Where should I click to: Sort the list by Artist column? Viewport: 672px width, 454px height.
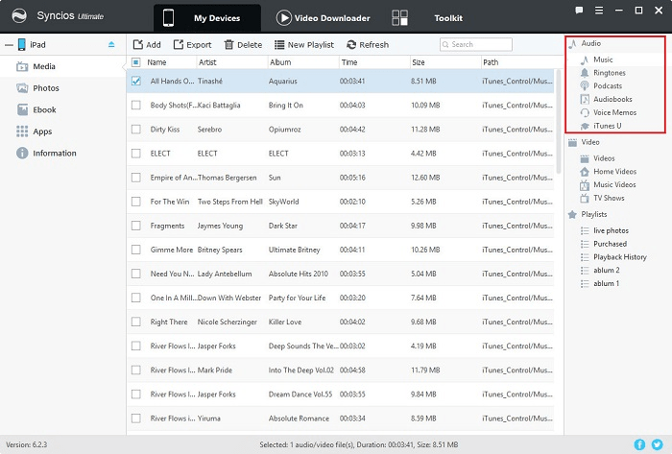(207, 62)
